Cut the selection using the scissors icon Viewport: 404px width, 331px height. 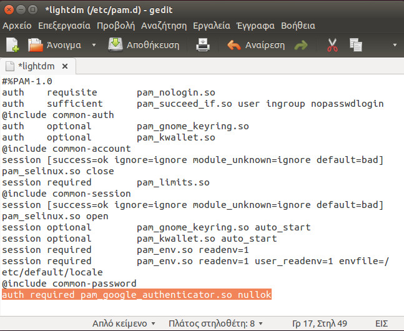pyautogui.click(x=333, y=45)
